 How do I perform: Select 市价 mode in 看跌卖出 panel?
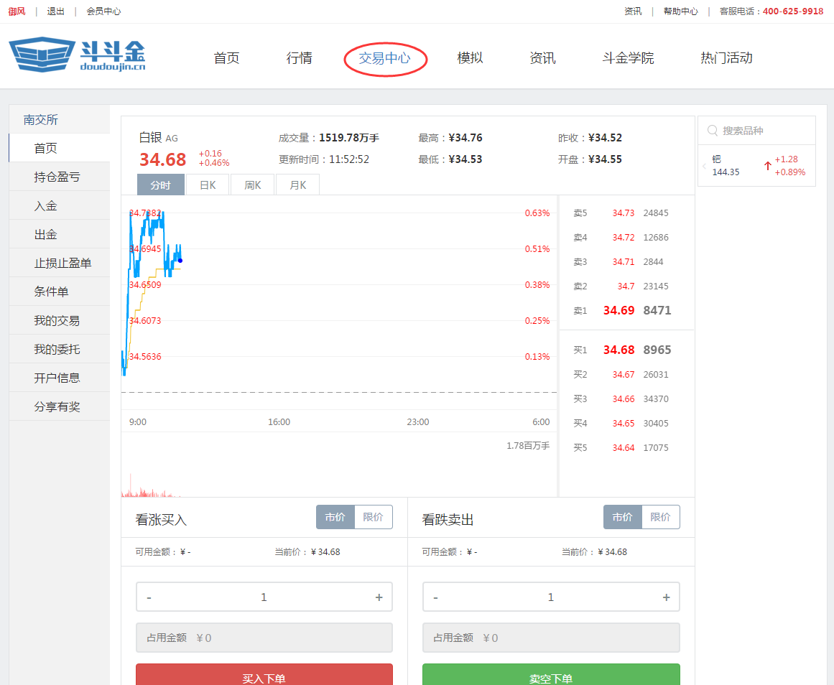622,516
